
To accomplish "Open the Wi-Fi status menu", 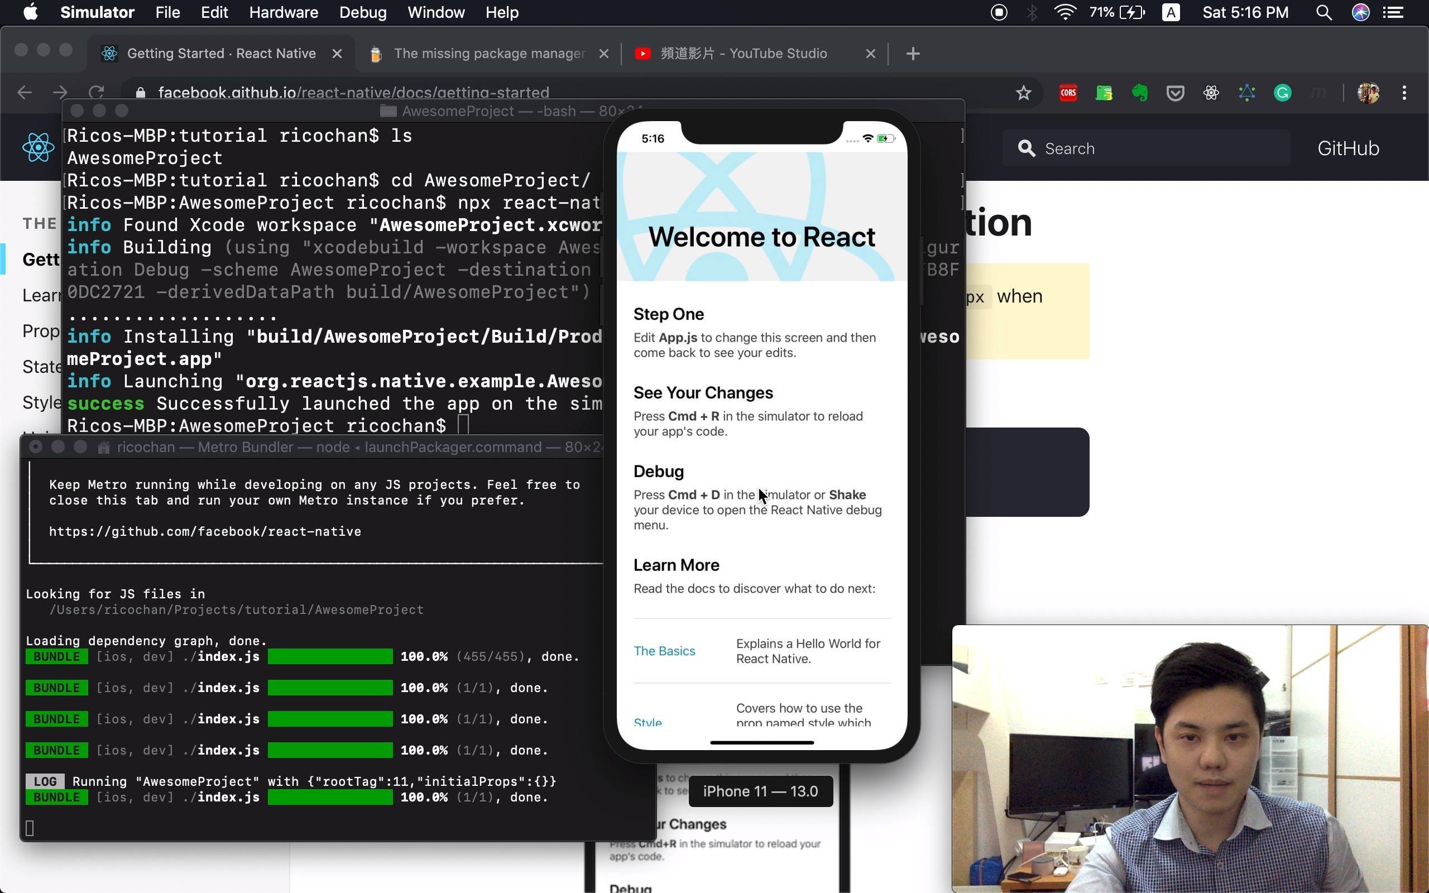I will click(1064, 12).
